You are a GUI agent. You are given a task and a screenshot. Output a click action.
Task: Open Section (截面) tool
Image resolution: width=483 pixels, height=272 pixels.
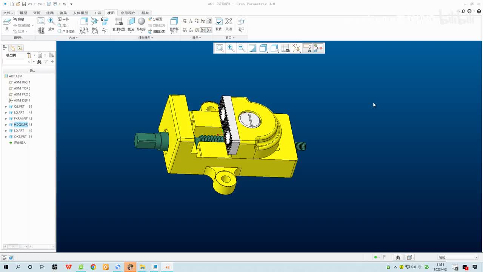pyautogui.click(x=131, y=24)
